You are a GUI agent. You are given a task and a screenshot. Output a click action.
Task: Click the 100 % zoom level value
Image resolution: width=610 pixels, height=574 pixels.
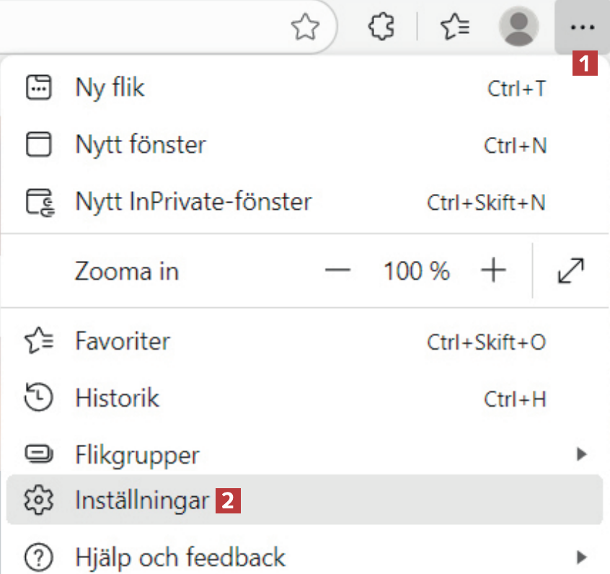click(x=416, y=272)
